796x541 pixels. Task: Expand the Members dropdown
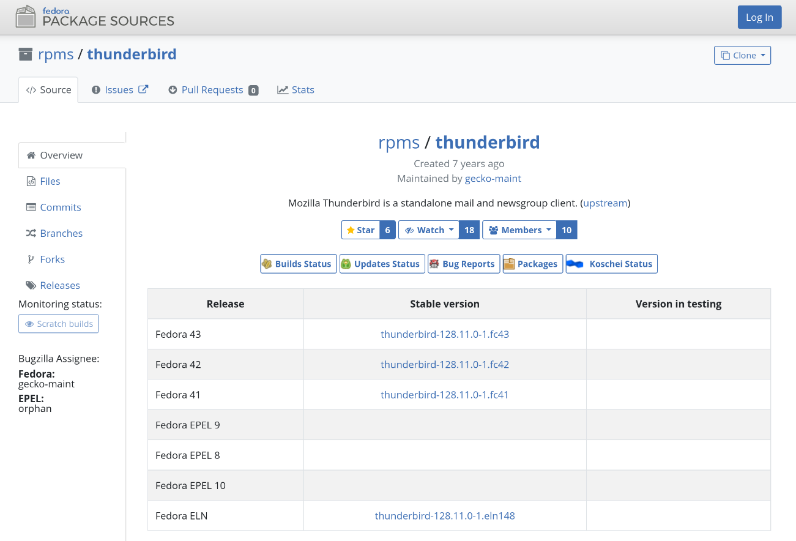[519, 230]
